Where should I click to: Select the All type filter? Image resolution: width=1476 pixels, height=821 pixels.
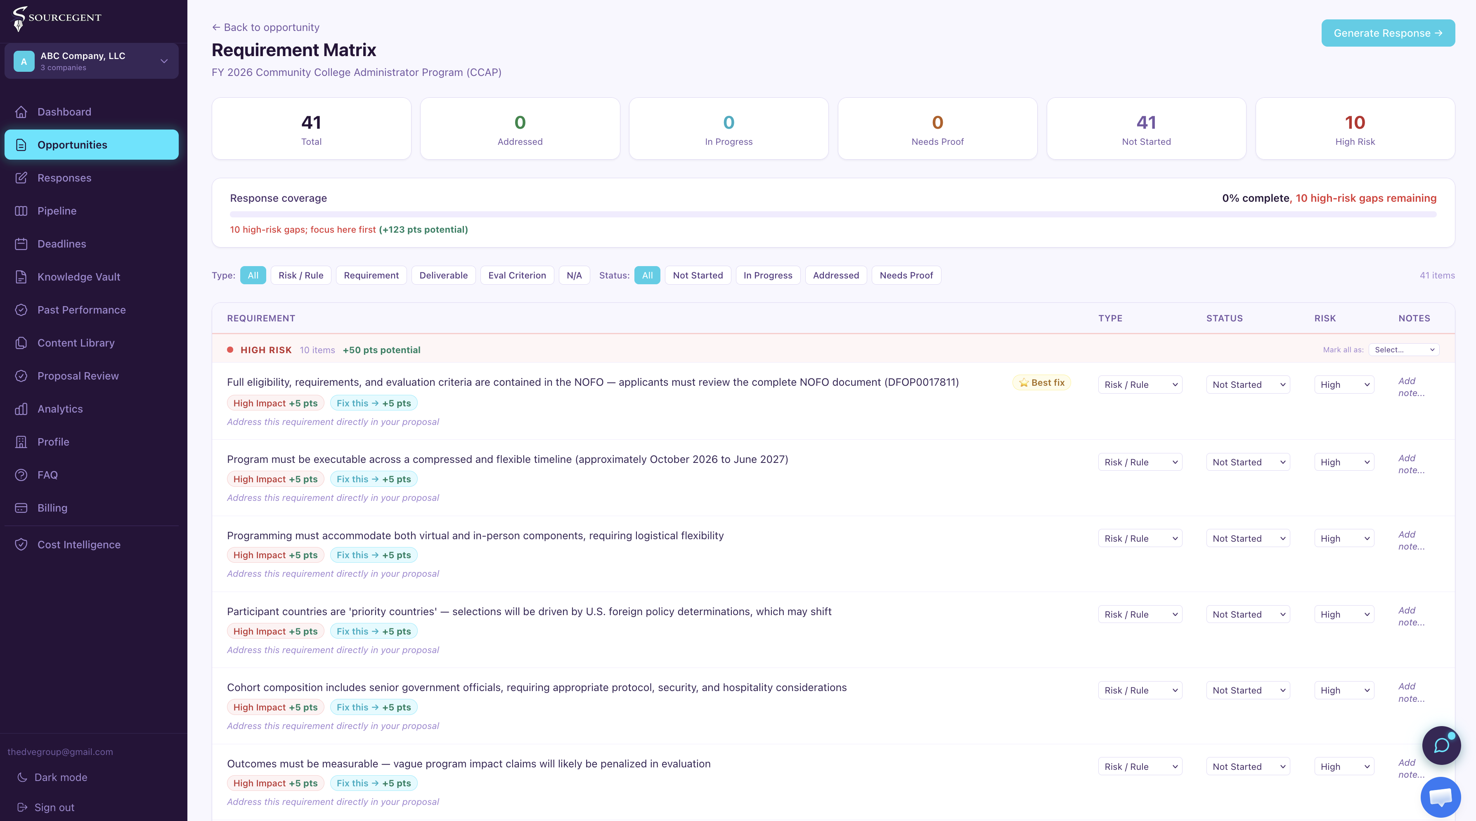(x=253, y=275)
